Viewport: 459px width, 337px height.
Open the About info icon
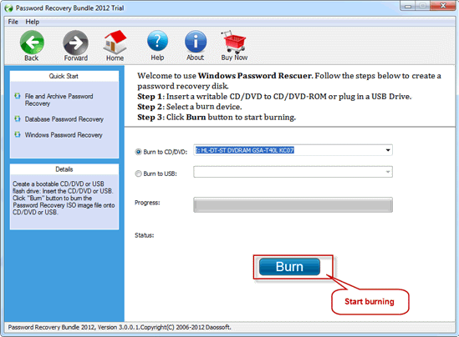(x=196, y=42)
